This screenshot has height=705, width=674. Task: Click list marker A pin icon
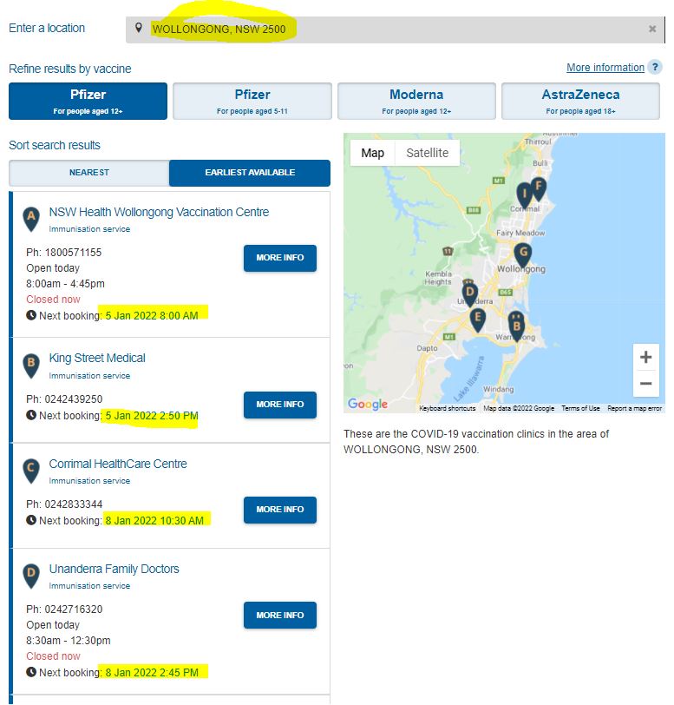(31, 219)
